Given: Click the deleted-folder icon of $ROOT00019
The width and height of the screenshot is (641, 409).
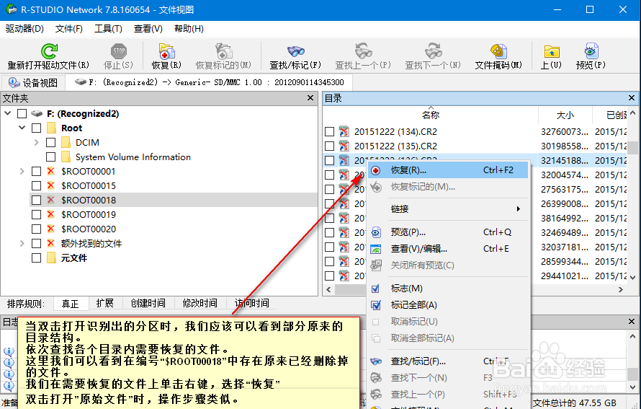Looking at the screenshot, I should [x=51, y=214].
